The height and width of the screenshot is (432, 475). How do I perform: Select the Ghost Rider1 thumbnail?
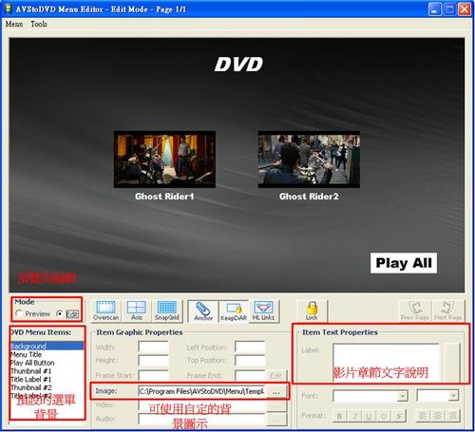tap(164, 160)
